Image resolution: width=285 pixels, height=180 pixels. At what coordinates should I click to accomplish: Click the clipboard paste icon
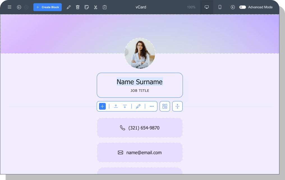105,7
